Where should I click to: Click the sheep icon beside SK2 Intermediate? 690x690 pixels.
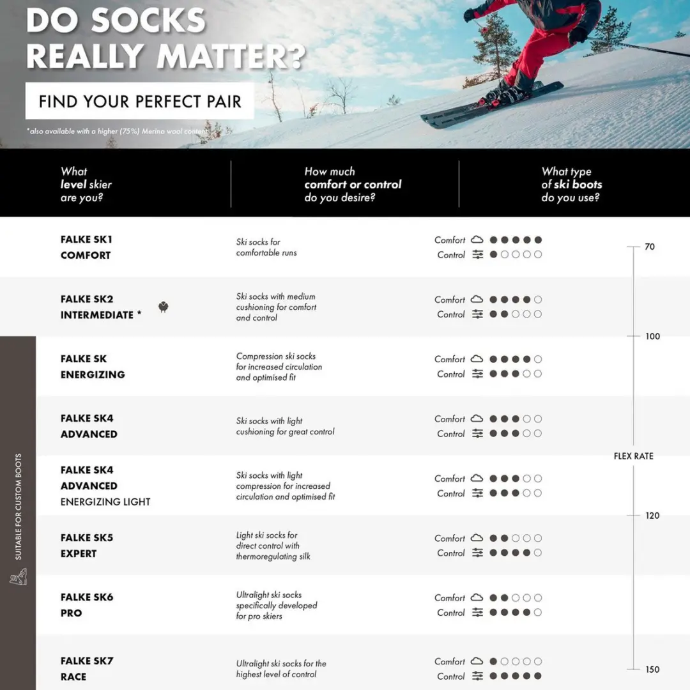click(164, 307)
